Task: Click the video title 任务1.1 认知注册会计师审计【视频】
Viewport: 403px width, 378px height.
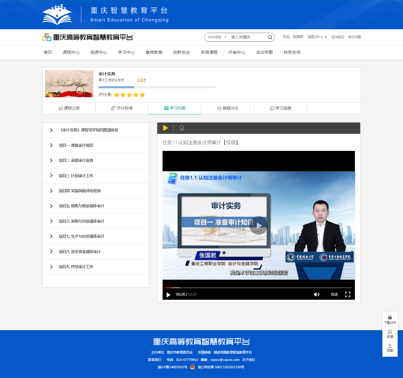Action: pos(201,143)
